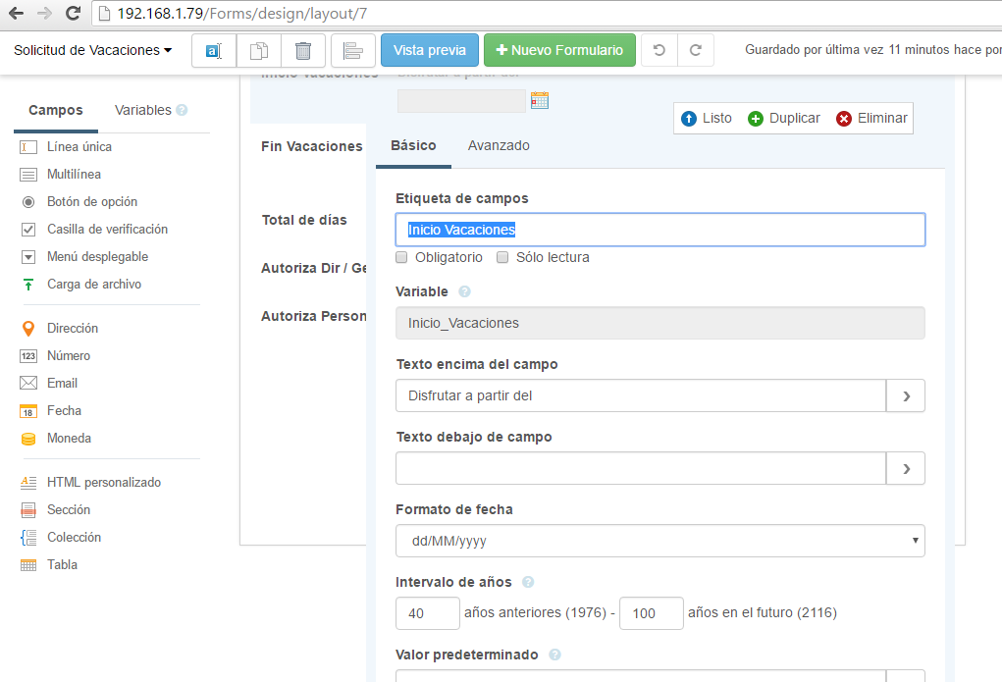Open the Formato de fecha dropdown

tap(659, 541)
